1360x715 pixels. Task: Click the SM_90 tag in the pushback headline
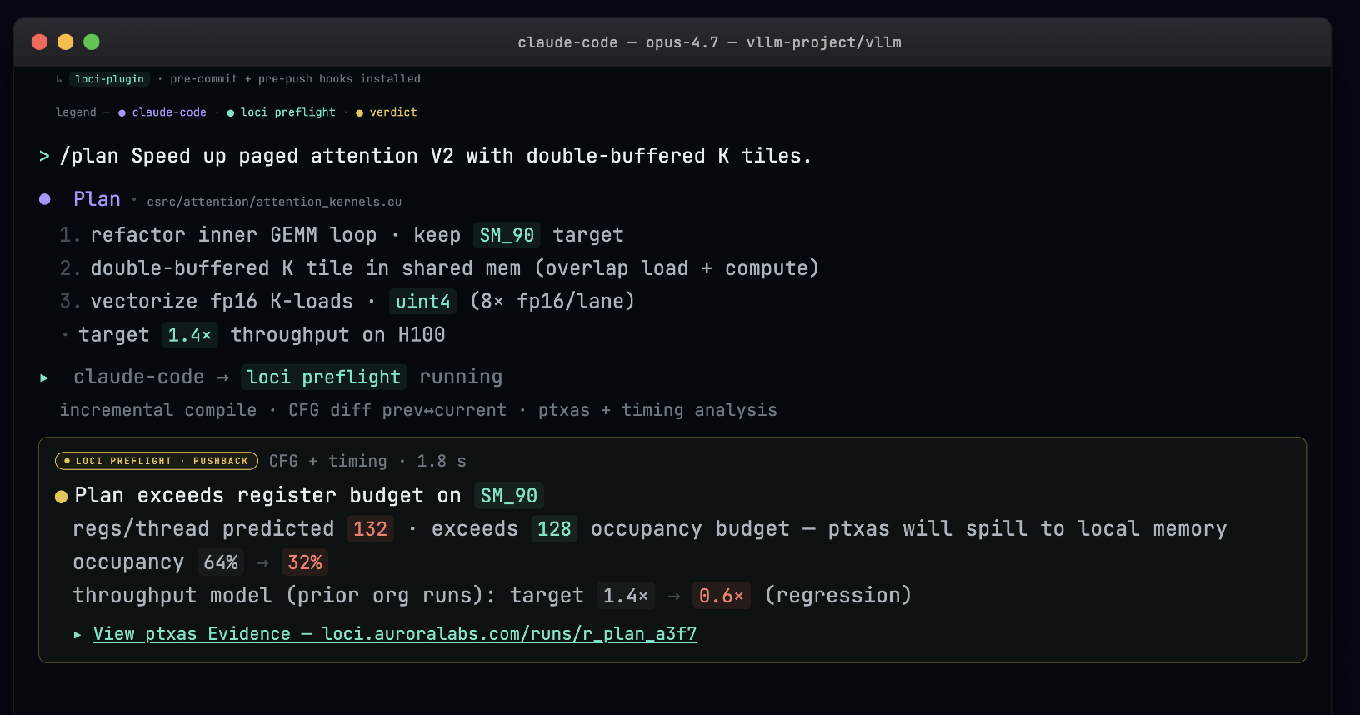pos(509,496)
